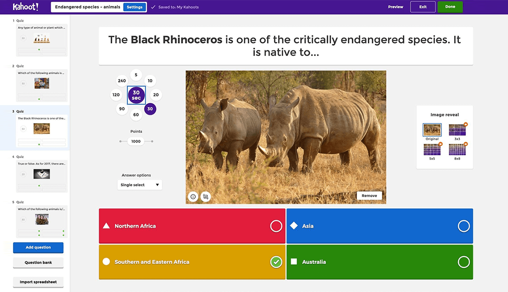Open Preview from the top bar
Screen dimensions: 508x292
(395, 7)
